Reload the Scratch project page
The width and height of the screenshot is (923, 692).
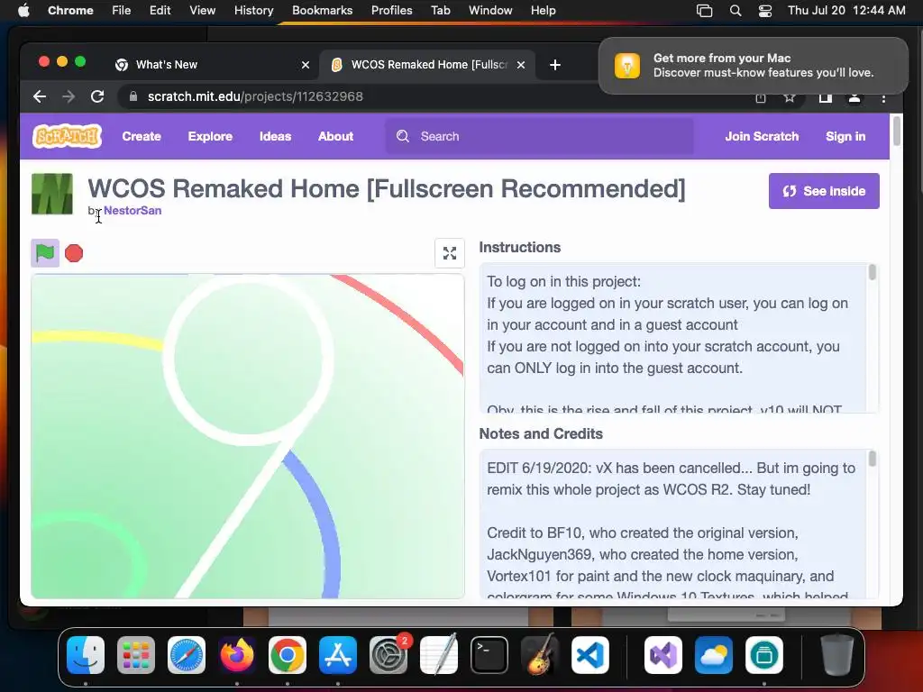97,96
